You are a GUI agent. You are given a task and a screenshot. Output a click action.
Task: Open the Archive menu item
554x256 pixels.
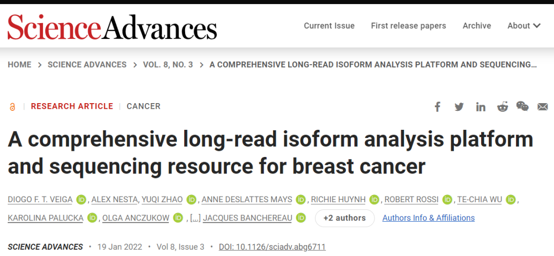pyautogui.click(x=477, y=26)
